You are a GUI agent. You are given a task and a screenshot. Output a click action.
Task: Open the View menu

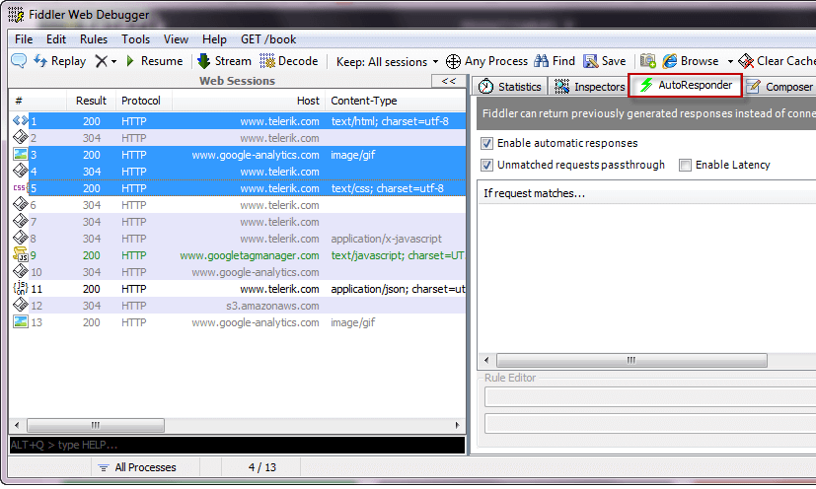176,39
